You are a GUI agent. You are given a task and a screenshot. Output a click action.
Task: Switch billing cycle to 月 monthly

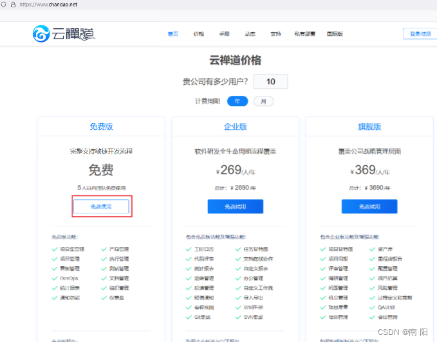[x=263, y=101]
